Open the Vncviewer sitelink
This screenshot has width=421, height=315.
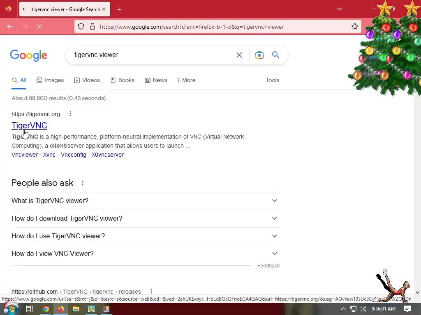[25, 155]
